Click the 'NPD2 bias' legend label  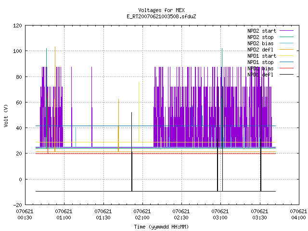[260, 43]
